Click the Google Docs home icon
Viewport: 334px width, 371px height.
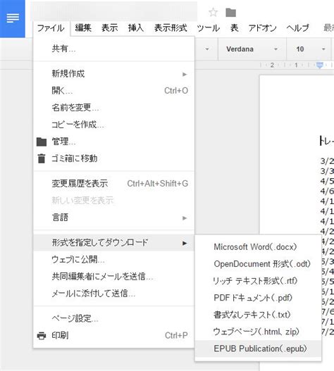[x=12, y=18]
